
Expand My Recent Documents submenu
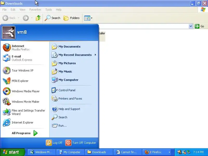click(74, 55)
